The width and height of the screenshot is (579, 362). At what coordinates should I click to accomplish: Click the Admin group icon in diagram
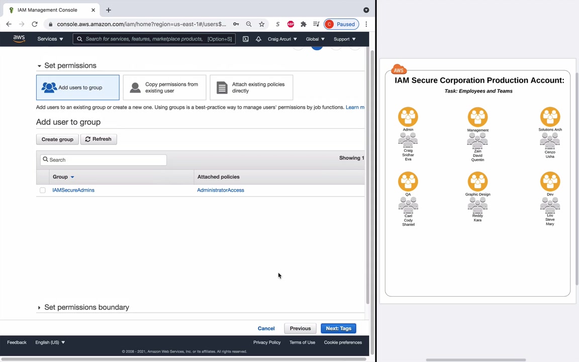[408, 117]
